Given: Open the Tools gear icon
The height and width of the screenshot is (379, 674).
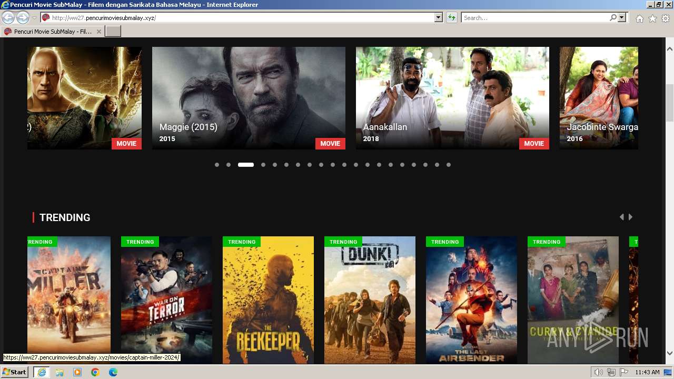Looking at the screenshot, I should (666, 18).
